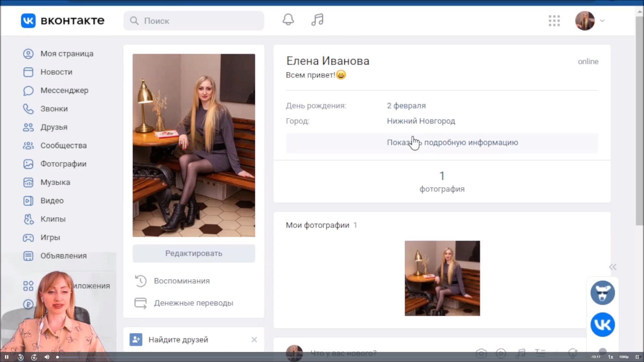Click status text Всем привет!
The image size is (644, 362).
coord(310,75)
